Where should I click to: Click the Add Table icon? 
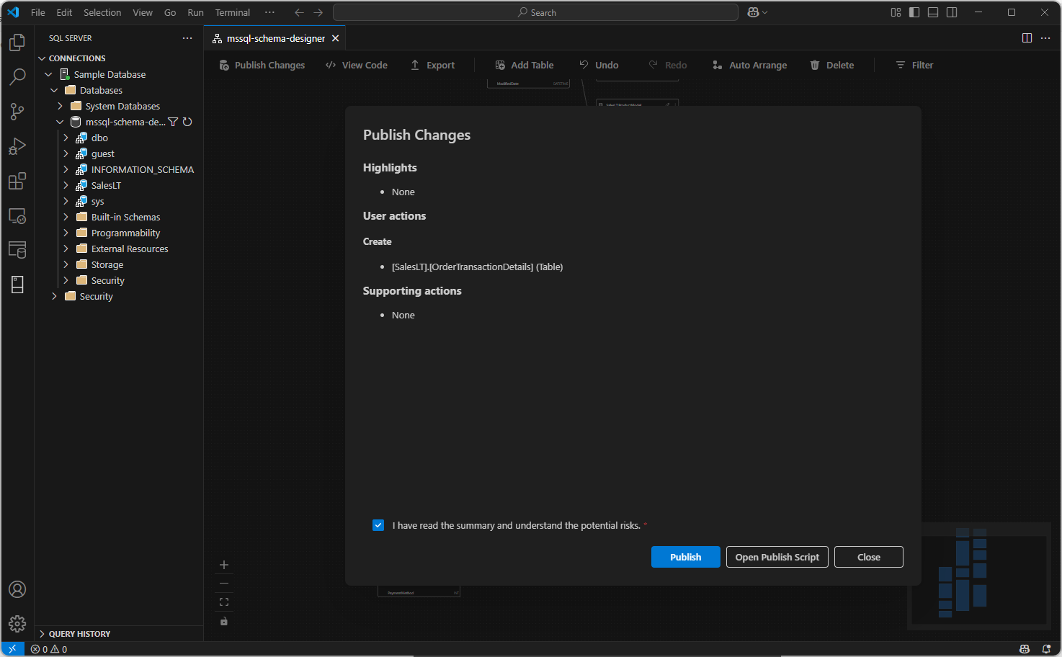click(x=500, y=65)
